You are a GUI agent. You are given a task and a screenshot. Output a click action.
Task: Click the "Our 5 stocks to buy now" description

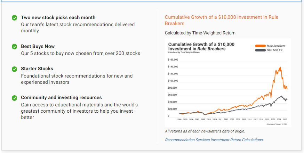(x=80, y=53)
